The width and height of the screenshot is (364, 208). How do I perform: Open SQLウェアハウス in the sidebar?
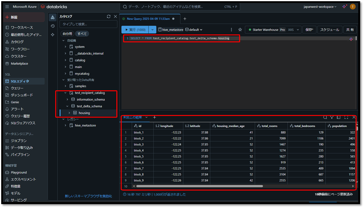(x=23, y=123)
